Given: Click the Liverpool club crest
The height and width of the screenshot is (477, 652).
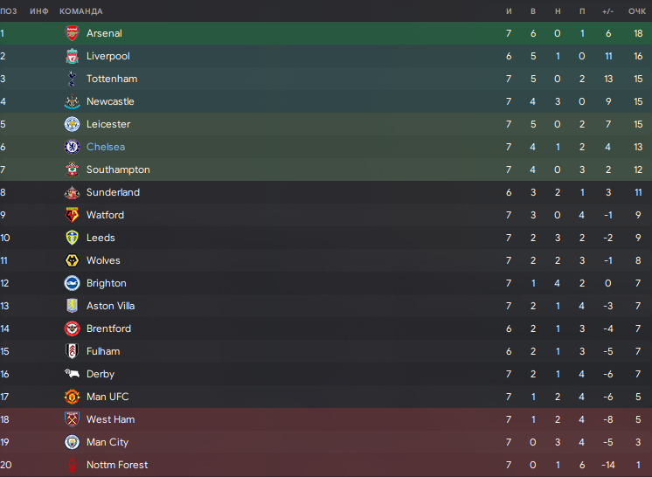Looking at the screenshot, I should click(72, 56).
